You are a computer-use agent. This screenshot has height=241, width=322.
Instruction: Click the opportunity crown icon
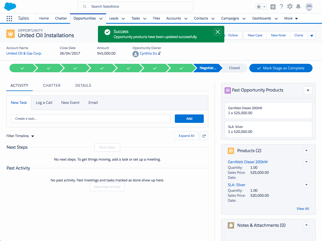point(11,34)
